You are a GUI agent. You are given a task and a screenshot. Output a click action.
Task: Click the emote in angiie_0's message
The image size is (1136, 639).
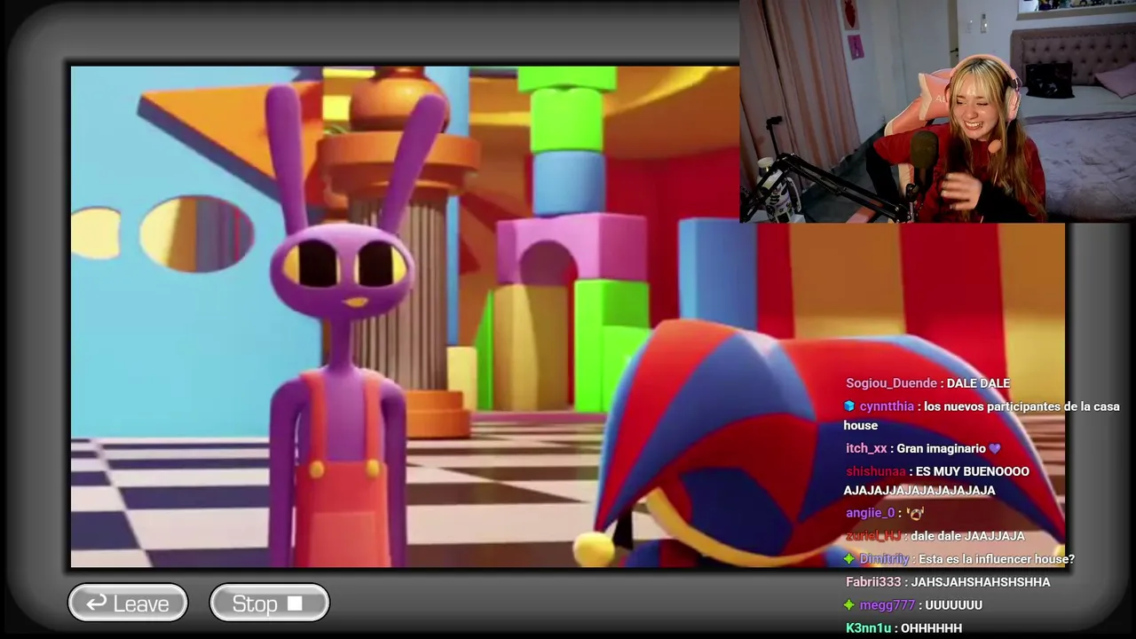pyautogui.click(x=916, y=513)
